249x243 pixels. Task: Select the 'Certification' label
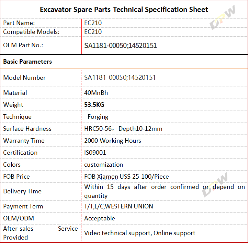point(20,153)
